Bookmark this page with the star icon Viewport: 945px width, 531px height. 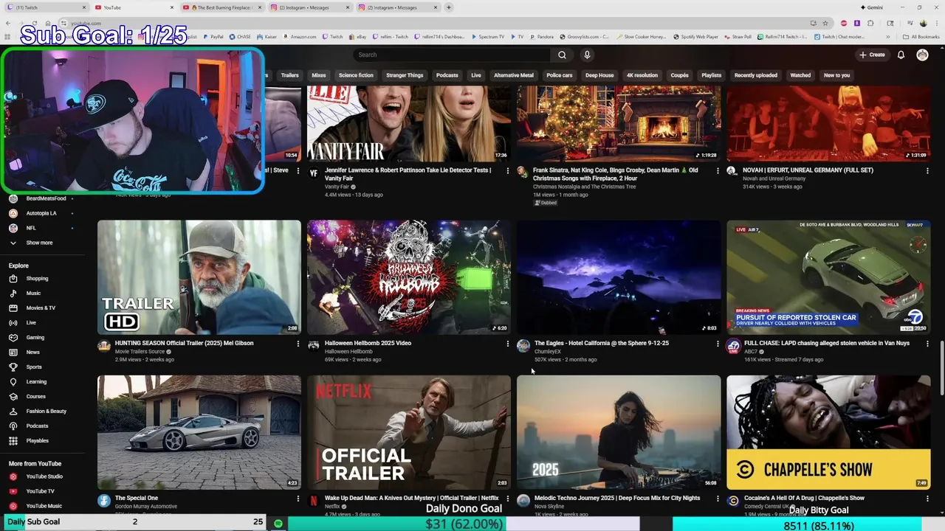825,23
